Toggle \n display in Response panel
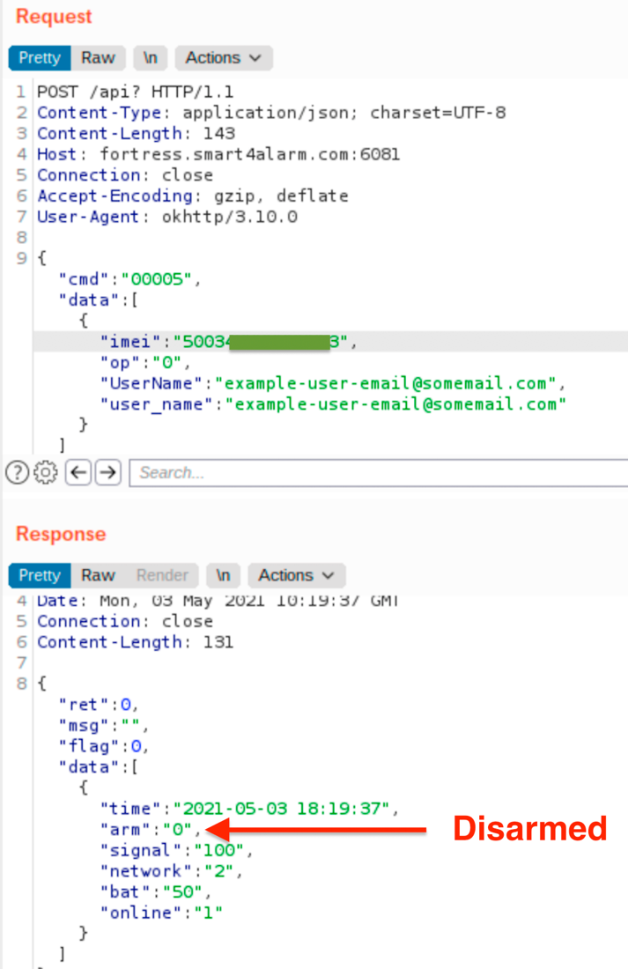This screenshot has width=628, height=969. click(x=224, y=575)
